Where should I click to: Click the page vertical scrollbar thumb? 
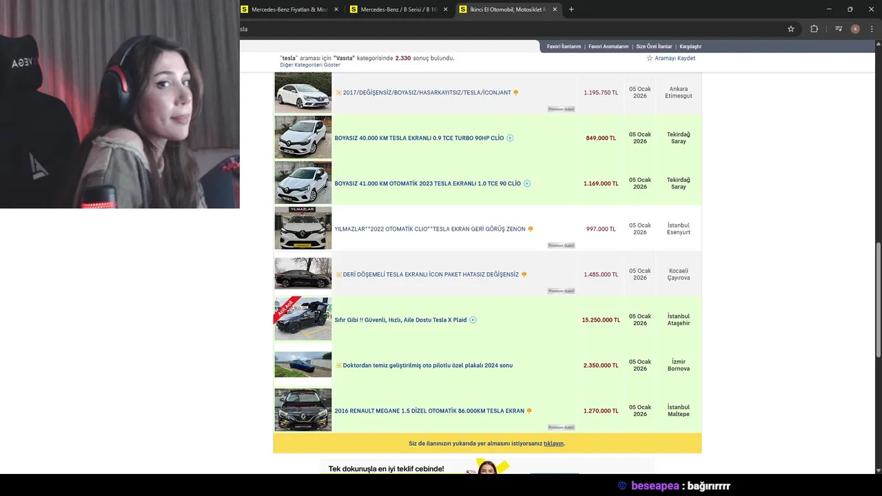coord(878,301)
